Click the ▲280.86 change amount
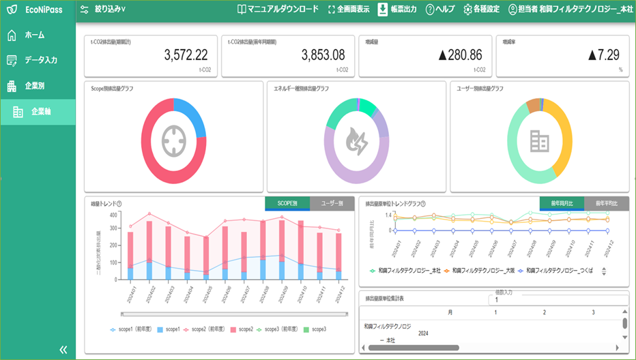Image resolution: width=636 pixels, height=360 pixels. [x=460, y=55]
